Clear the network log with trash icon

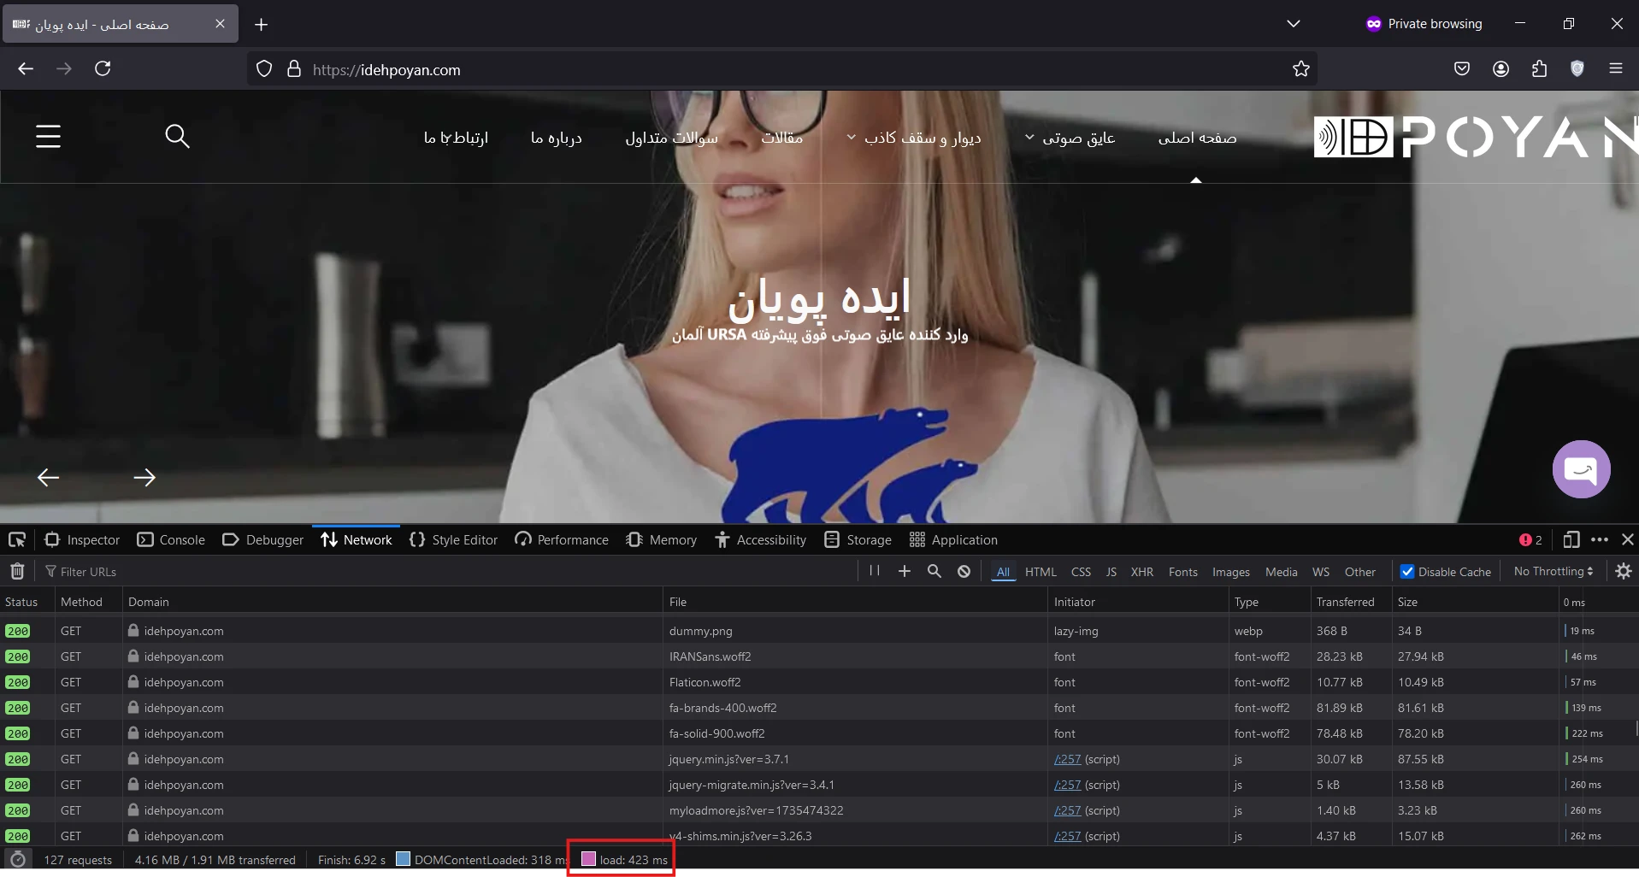(17, 571)
